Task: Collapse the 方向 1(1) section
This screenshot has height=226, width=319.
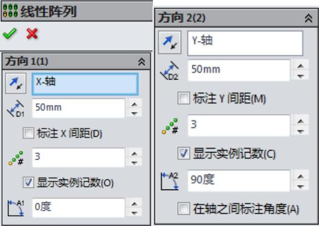Action: [142, 61]
